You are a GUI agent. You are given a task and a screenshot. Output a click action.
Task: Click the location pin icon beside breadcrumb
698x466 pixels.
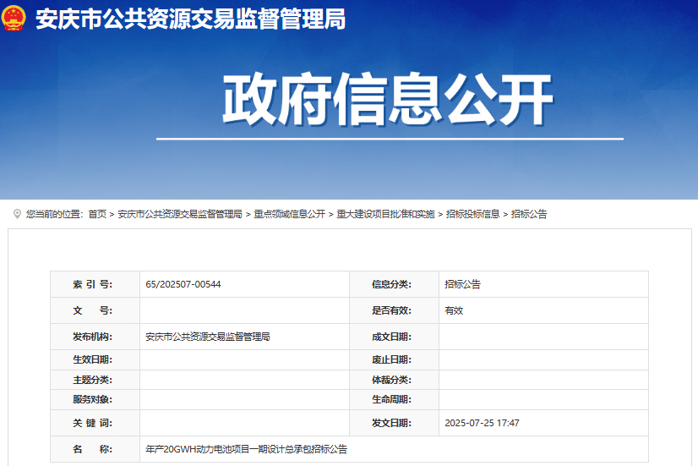[x=17, y=214]
